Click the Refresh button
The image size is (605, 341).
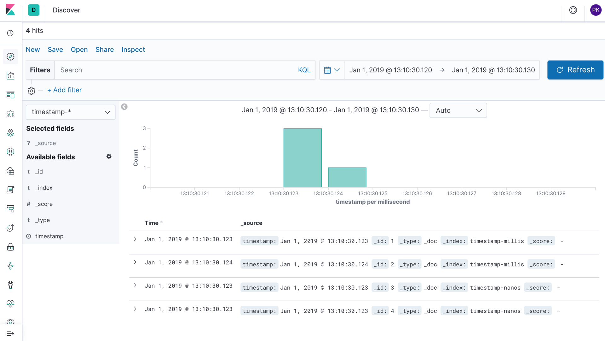point(575,70)
